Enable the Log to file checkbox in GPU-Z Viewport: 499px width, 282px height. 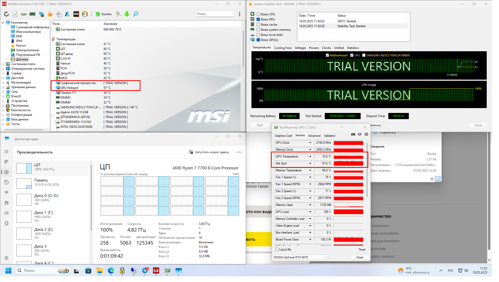tap(277, 249)
